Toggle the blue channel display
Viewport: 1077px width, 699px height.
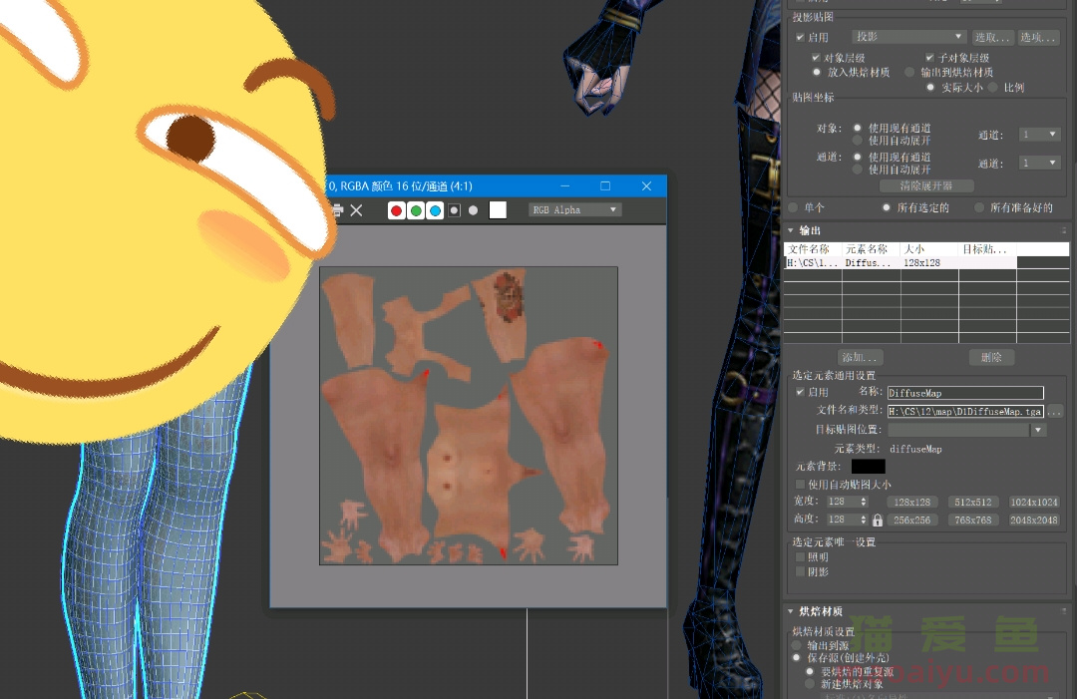point(435,210)
